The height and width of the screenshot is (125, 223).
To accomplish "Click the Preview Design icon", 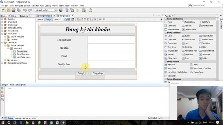I will click(x=73, y=19).
